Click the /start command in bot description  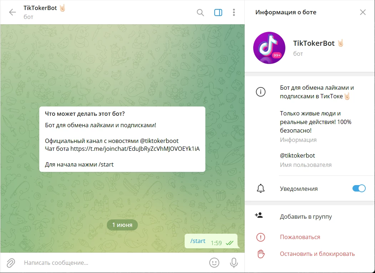coord(106,165)
